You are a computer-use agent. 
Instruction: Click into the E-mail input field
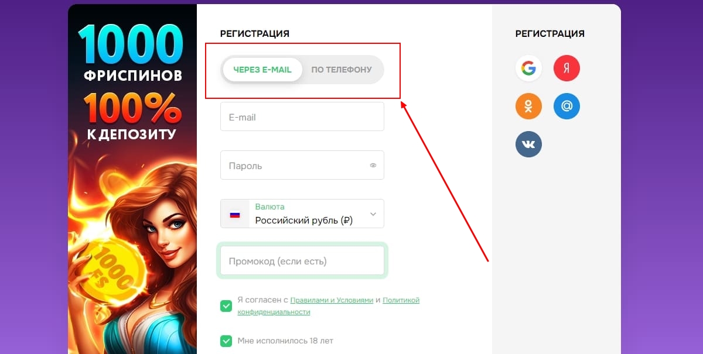click(x=302, y=117)
